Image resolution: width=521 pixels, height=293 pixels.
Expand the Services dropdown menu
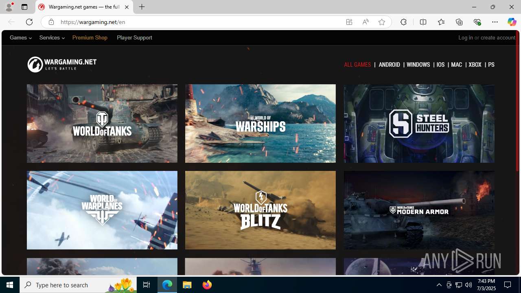pyautogui.click(x=52, y=37)
